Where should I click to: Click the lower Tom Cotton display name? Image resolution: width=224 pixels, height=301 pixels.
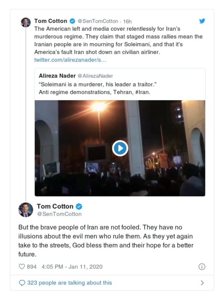pyautogui.click(x=55, y=207)
